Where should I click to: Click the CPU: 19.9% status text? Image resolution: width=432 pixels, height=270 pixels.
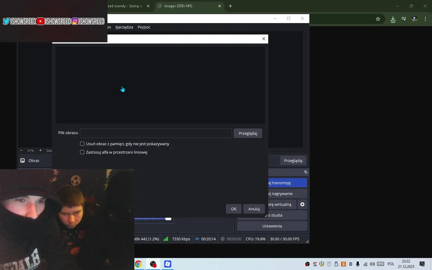pyautogui.click(x=255, y=239)
